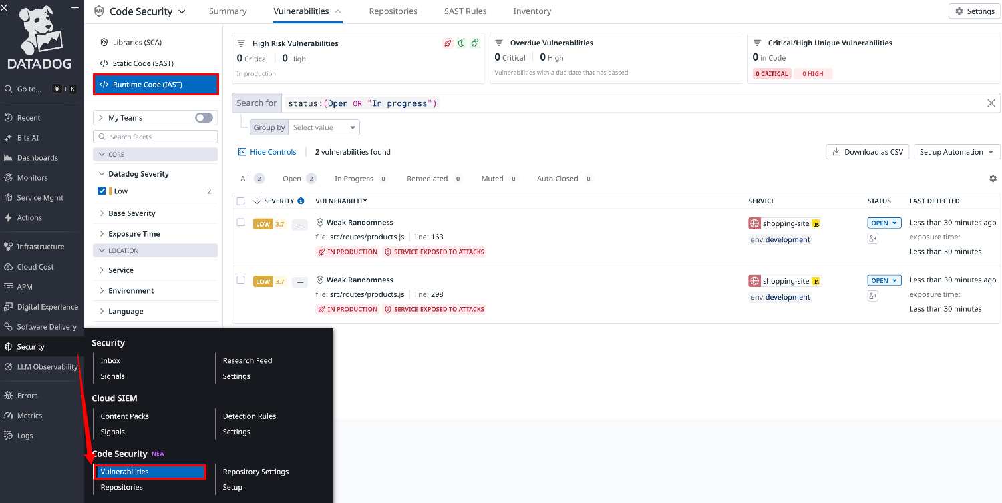Viewport: 1002px width, 503px height.
Task: Select the checkbox for line 163 vulnerability
Action: pyautogui.click(x=240, y=223)
